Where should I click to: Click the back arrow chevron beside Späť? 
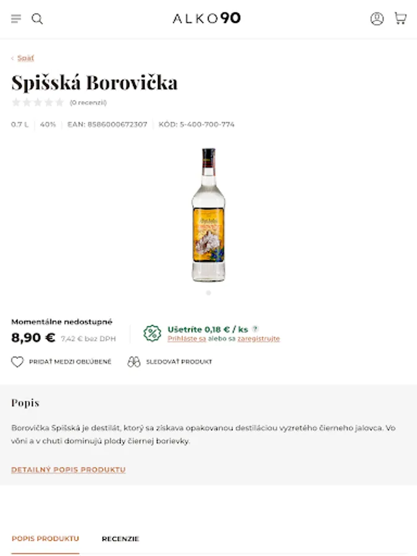tap(12, 58)
